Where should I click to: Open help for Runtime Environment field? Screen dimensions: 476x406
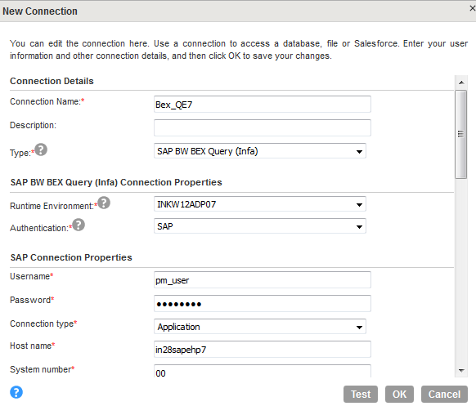coord(104,203)
